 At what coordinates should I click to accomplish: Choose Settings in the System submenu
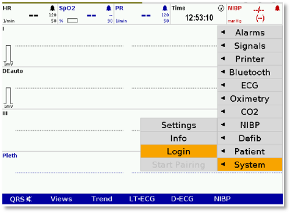[x=179, y=125]
